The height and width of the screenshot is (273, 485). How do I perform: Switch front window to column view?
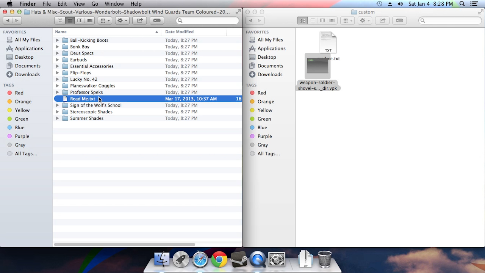[80, 20]
